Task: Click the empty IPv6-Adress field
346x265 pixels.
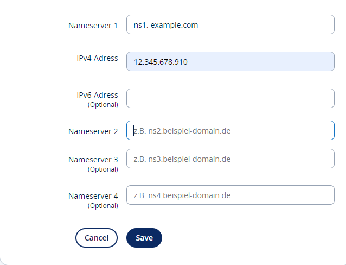Action: (230, 98)
